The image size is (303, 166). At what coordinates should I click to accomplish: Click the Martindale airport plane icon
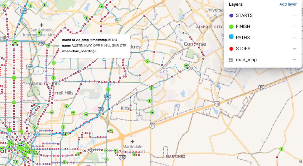pos(132,142)
